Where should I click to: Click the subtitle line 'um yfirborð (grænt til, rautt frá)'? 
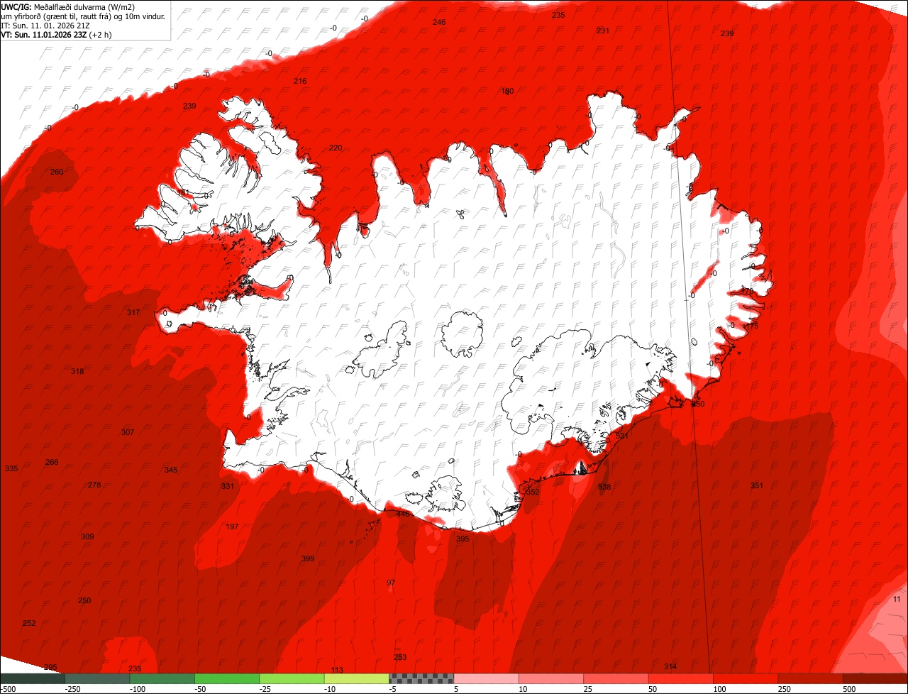(55, 16)
